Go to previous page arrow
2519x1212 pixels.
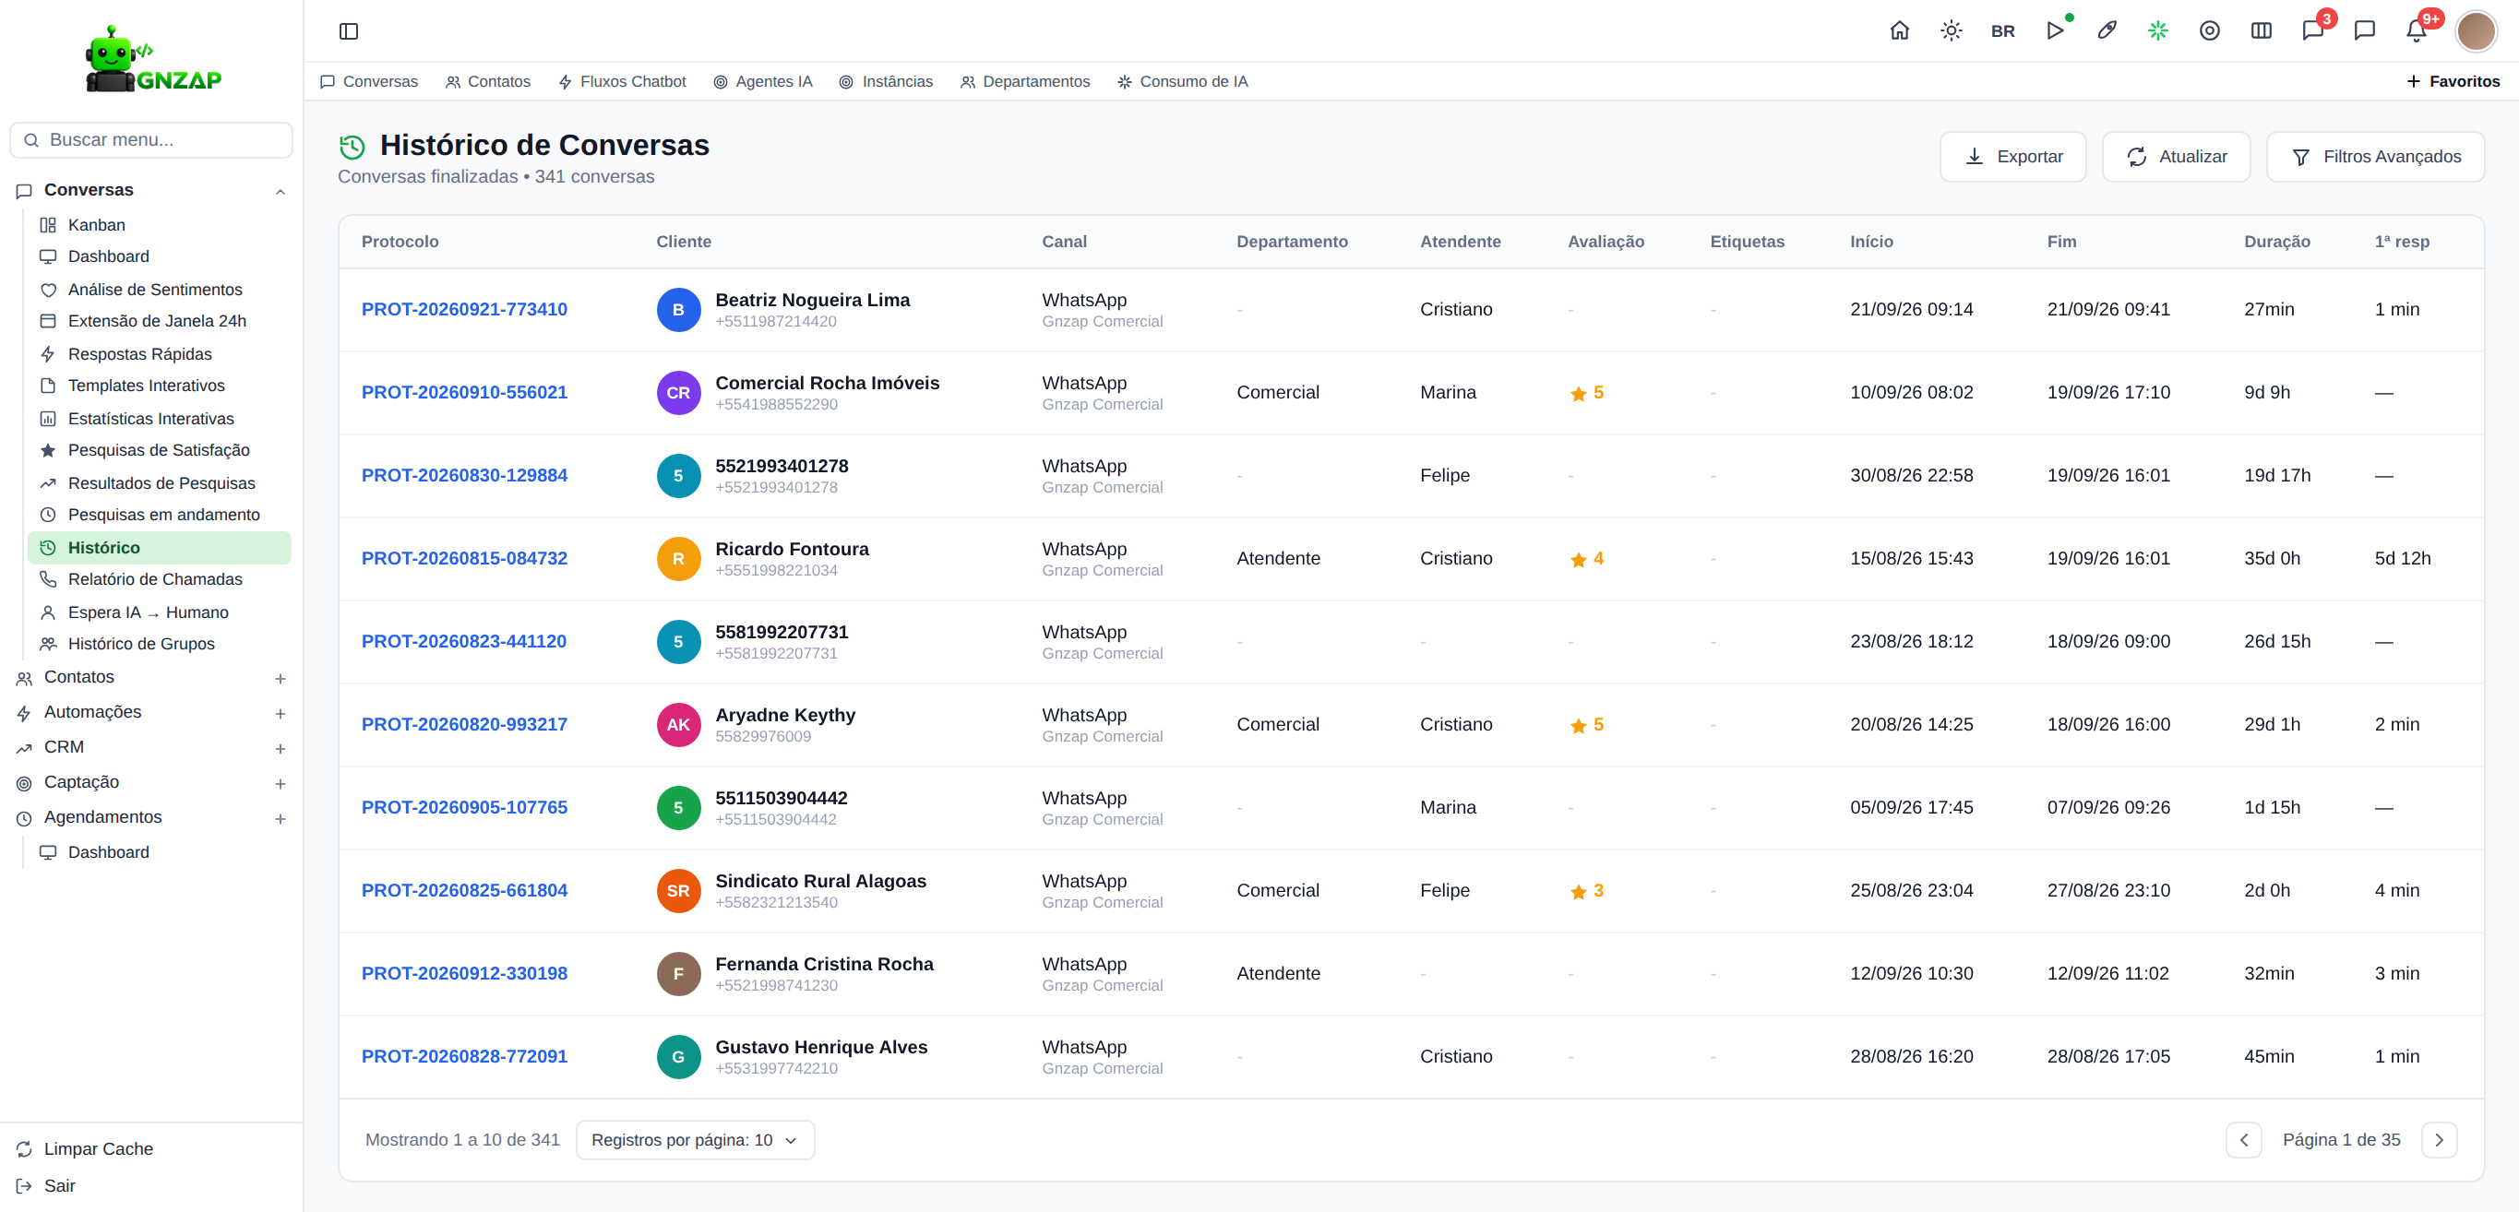pos(2243,1141)
